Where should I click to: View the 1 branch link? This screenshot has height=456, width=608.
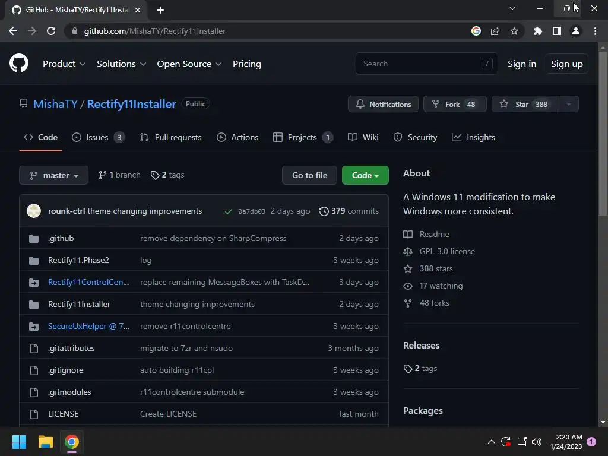point(119,175)
